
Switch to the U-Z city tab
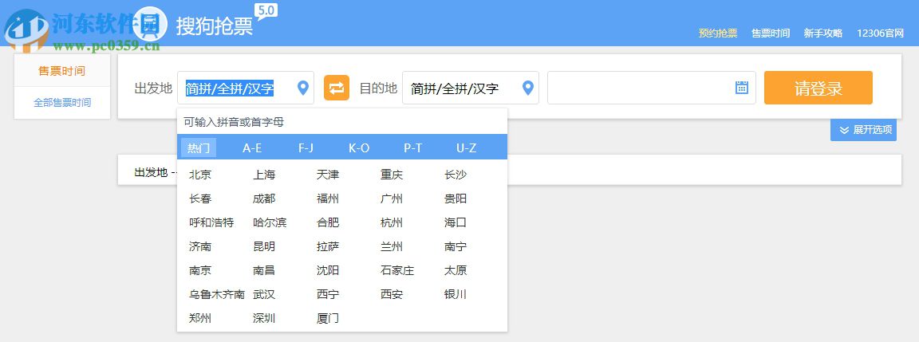click(467, 148)
